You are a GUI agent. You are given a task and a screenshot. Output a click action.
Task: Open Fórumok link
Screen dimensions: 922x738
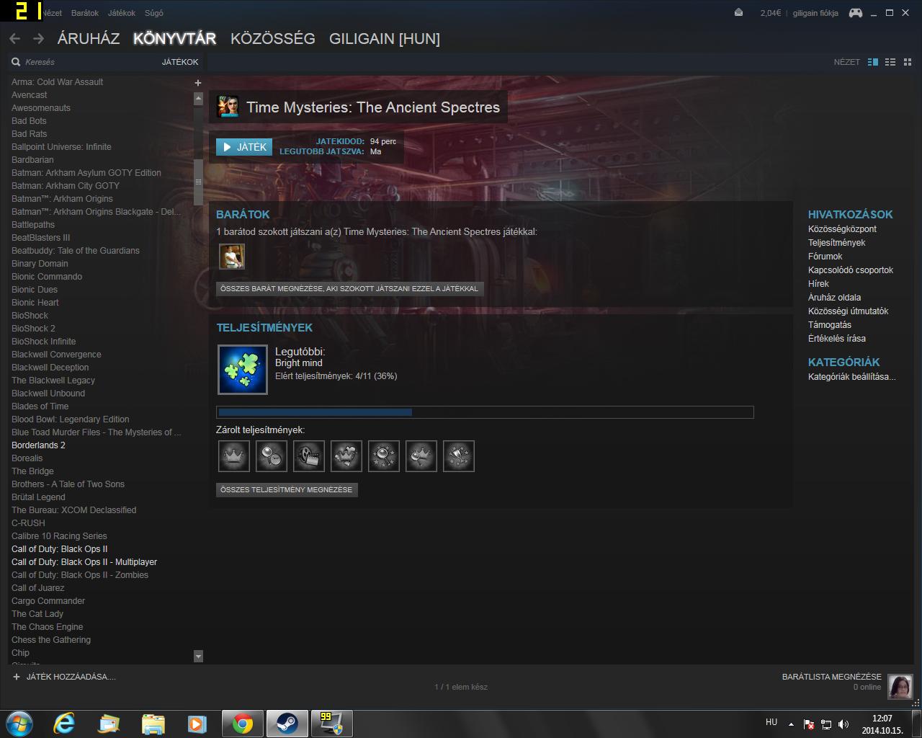[825, 257]
